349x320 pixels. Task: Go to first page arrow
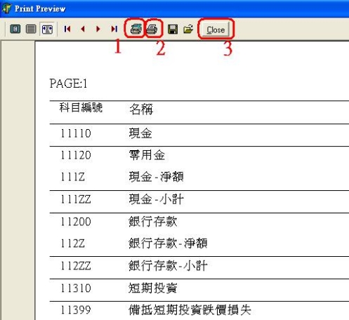(67, 29)
